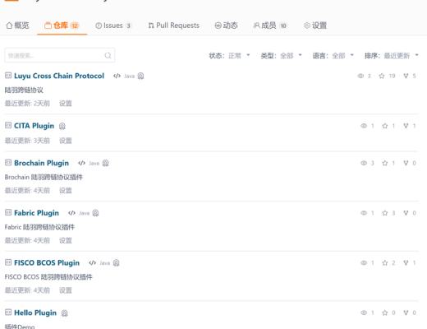The height and width of the screenshot is (329, 427).
Task: Click the code icon next to Luyu Cross Chain Protocol
Action: coord(117,76)
